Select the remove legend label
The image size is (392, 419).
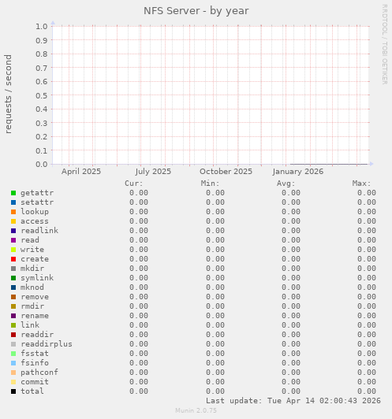35,297
